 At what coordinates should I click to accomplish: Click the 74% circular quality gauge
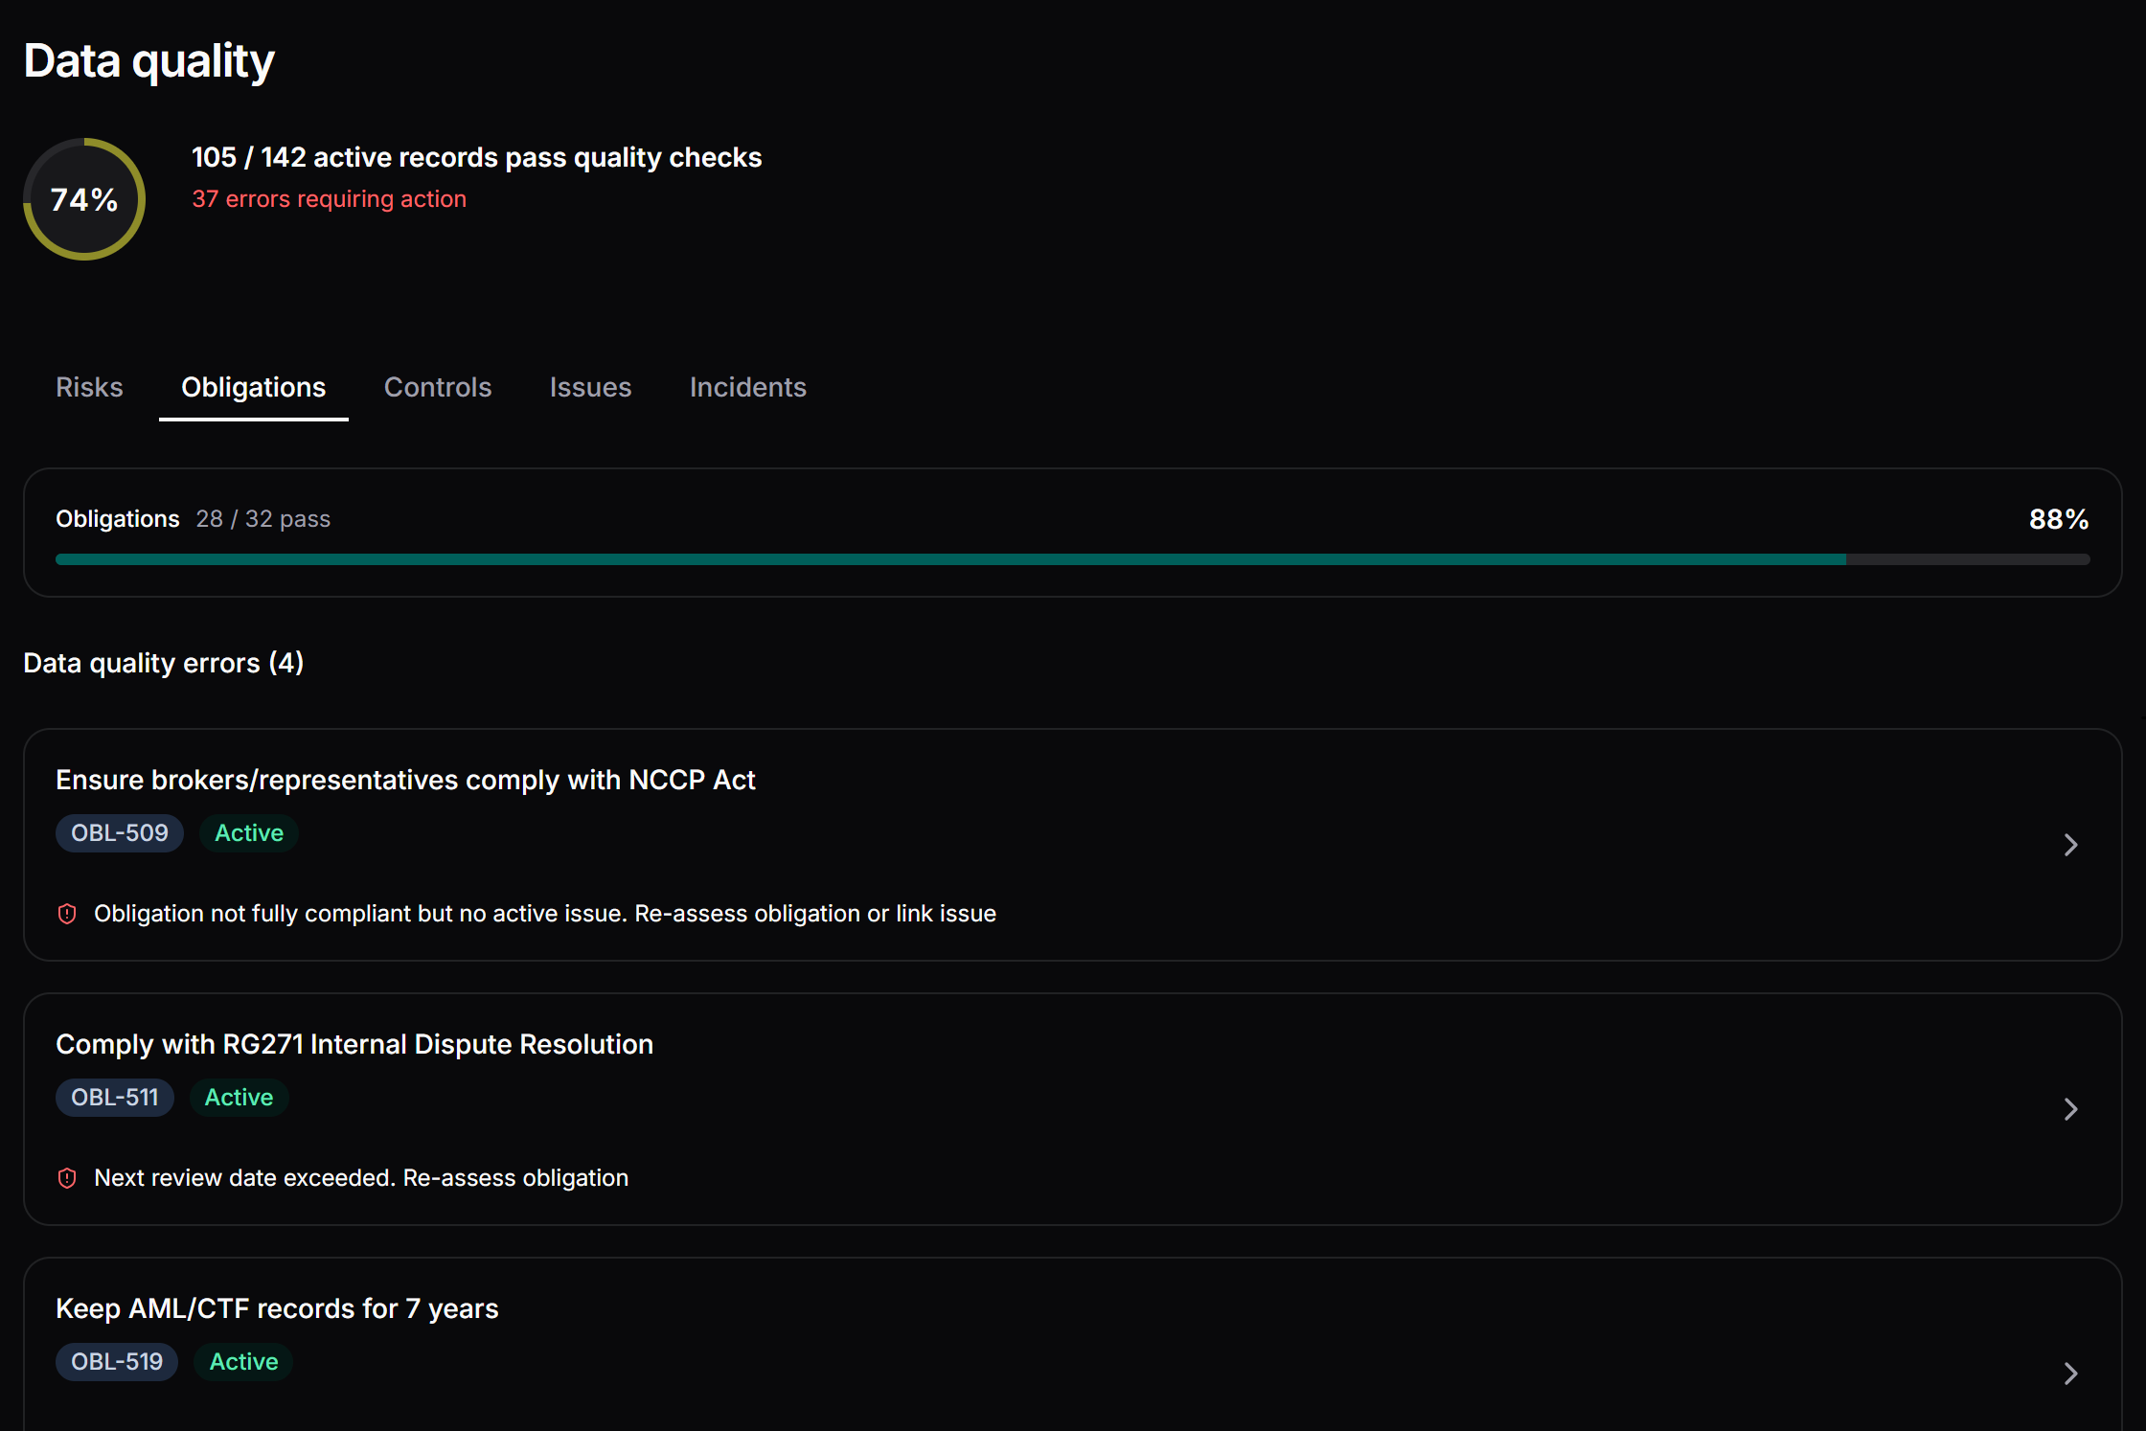coord(84,199)
